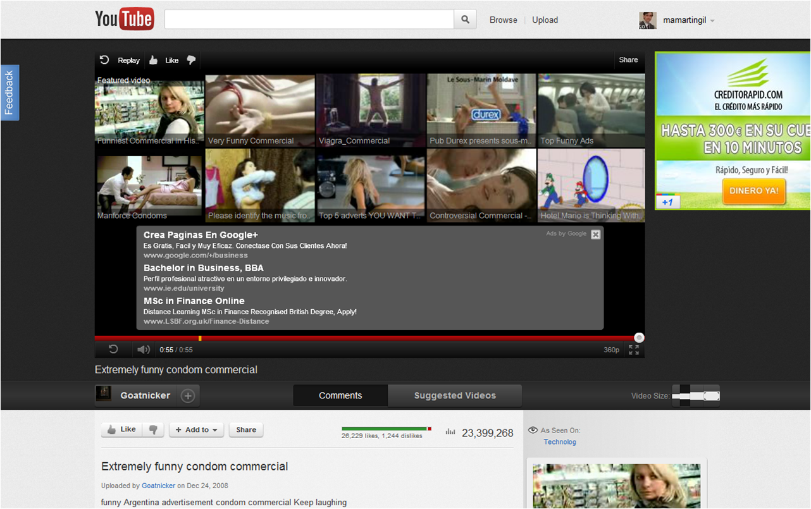Click the Goatnicker channel avatar
The width and height of the screenshot is (811, 509).
(103, 393)
